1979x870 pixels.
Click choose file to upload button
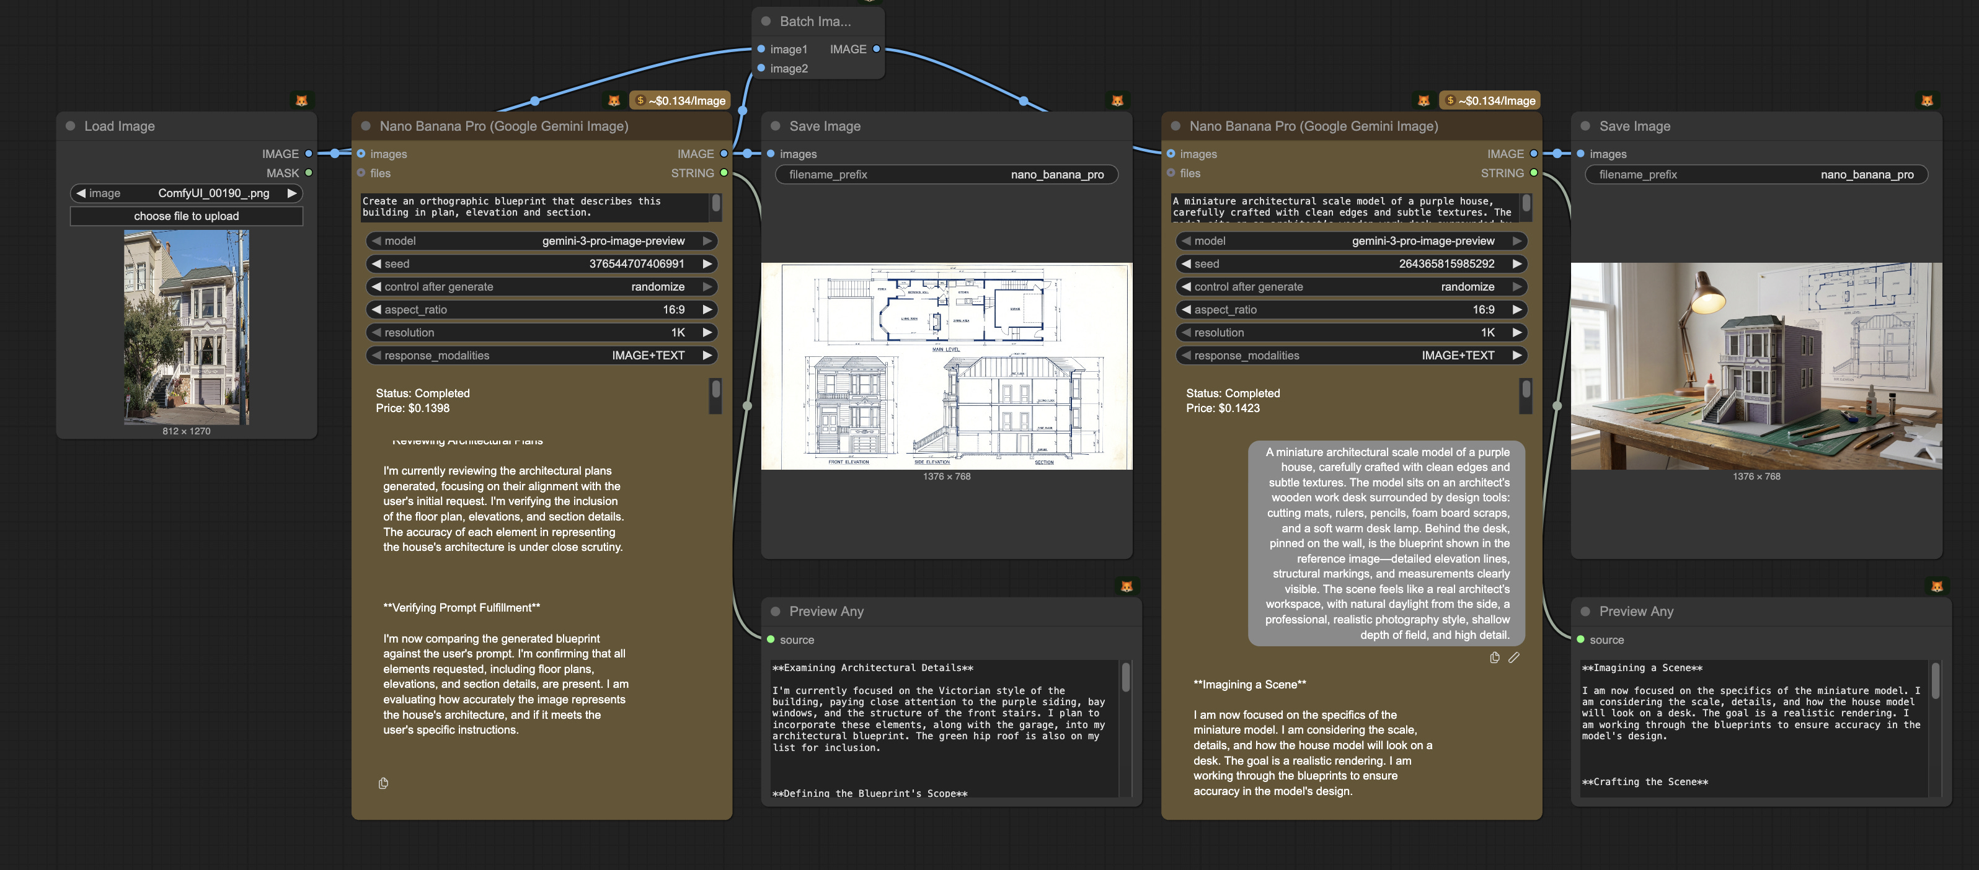pyautogui.click(x=186, y=216)
